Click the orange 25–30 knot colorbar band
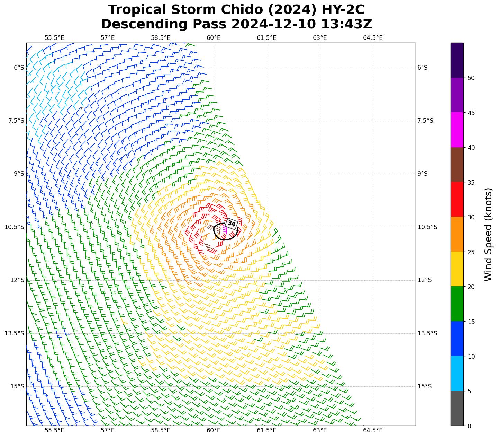The height and width of the screenshot is (438, 498). pos(457,234)
